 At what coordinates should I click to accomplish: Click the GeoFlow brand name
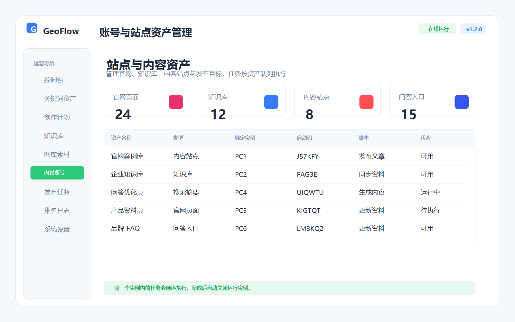pyautogui.click(x=61, y=31)
